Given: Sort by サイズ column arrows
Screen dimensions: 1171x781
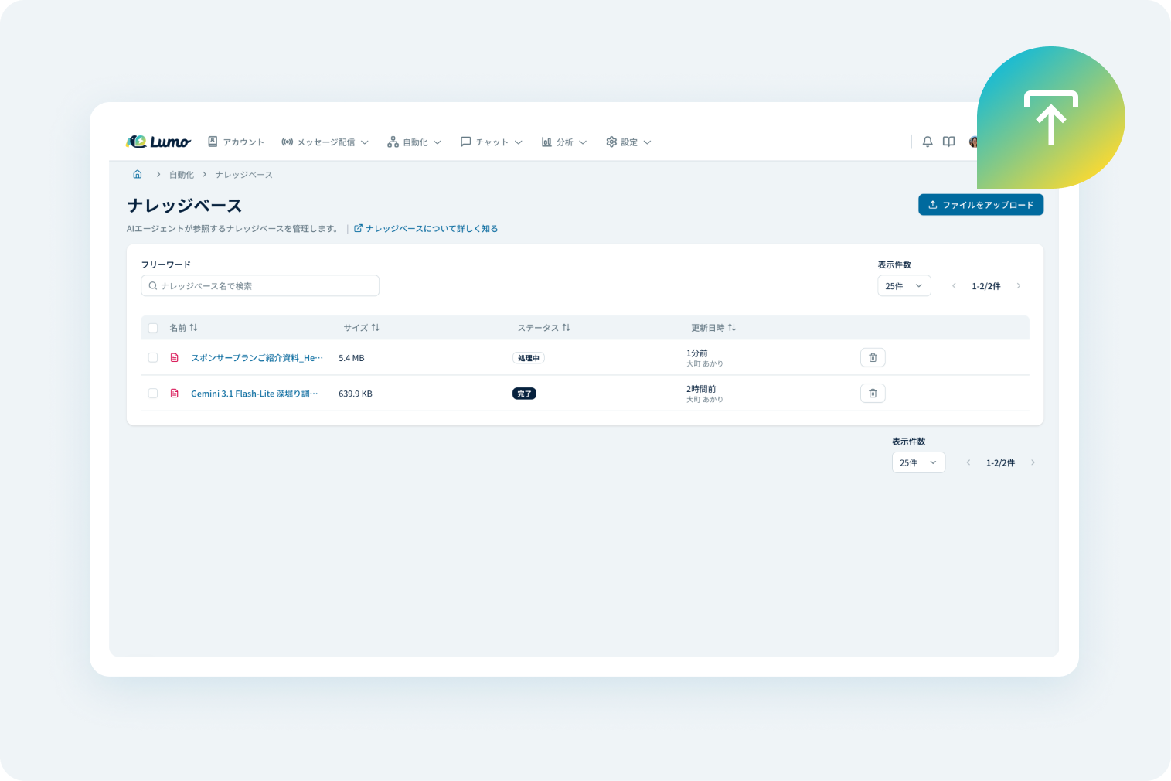Looking at the screenshot, I should tap(376, 328).
